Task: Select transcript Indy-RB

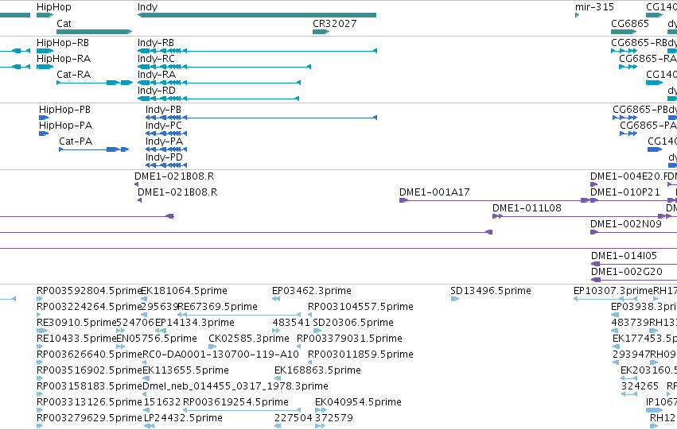Action: coord(156,43)
